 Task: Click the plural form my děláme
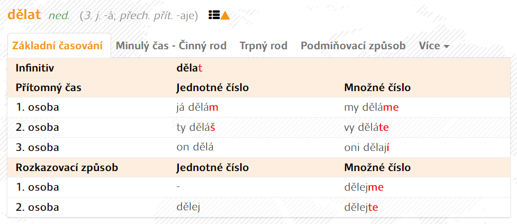click(371, 107)
